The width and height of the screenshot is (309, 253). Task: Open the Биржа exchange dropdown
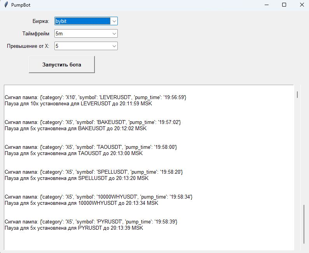[x=114, y=21]
